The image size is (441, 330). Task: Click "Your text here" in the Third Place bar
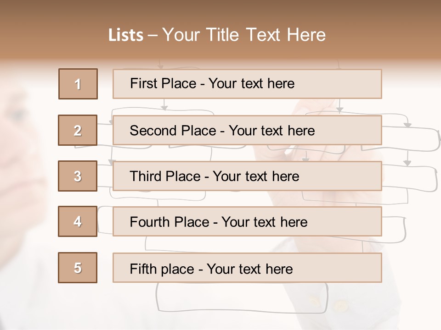point(256,176)
